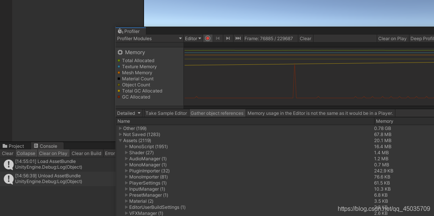This screenshot has width=434, height=216.
Task: Toggle Total GC Allocated color swatch
Action: 119,91
